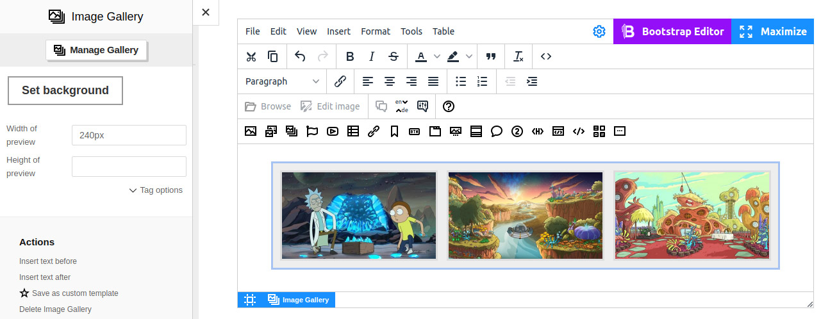Toggle blockquote formatting

tap(491, 56)
